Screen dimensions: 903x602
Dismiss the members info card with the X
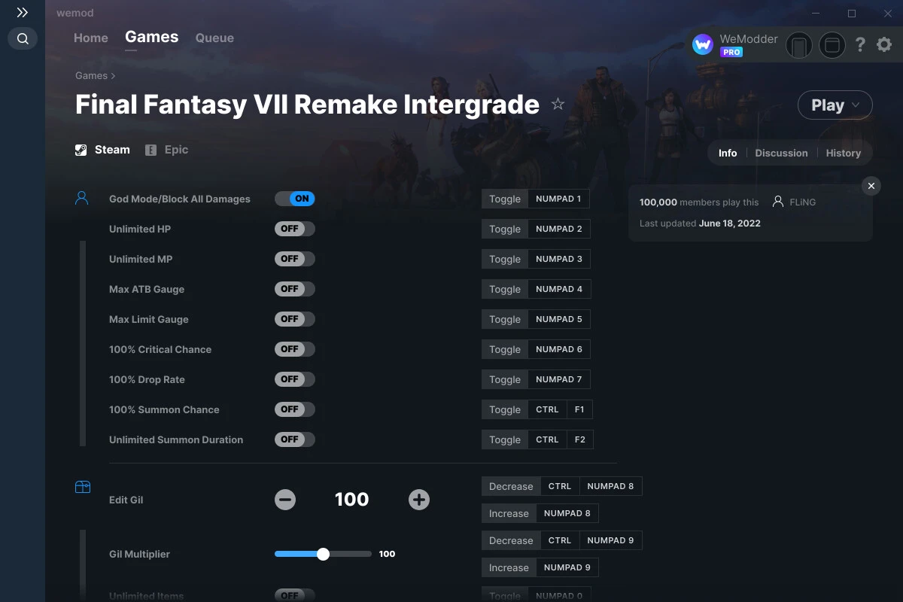[x=871, y=186]
